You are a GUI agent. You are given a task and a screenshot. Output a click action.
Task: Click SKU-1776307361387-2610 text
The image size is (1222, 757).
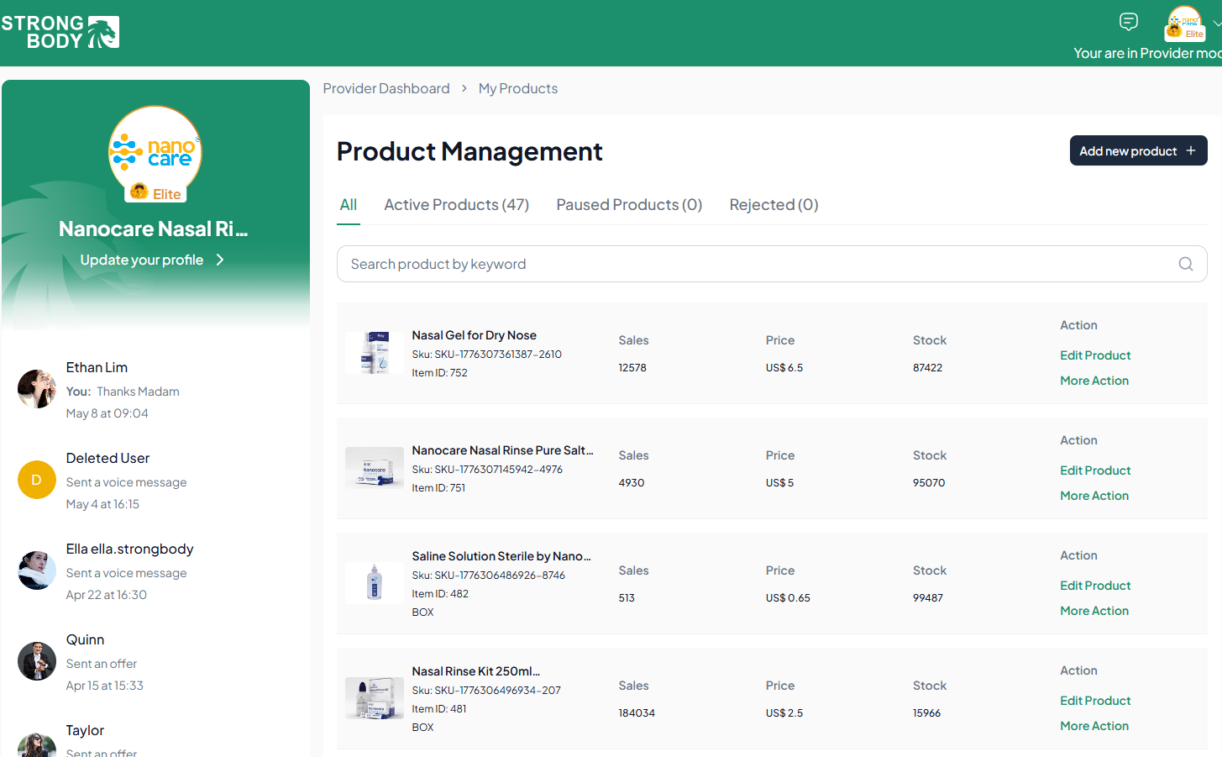498,355
